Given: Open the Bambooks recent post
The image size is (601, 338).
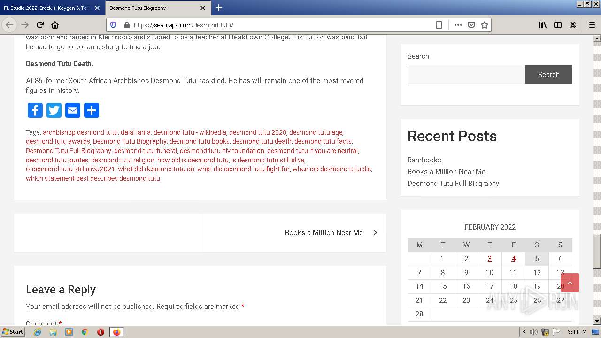Looking at the screenshot, I should point(424,160).
